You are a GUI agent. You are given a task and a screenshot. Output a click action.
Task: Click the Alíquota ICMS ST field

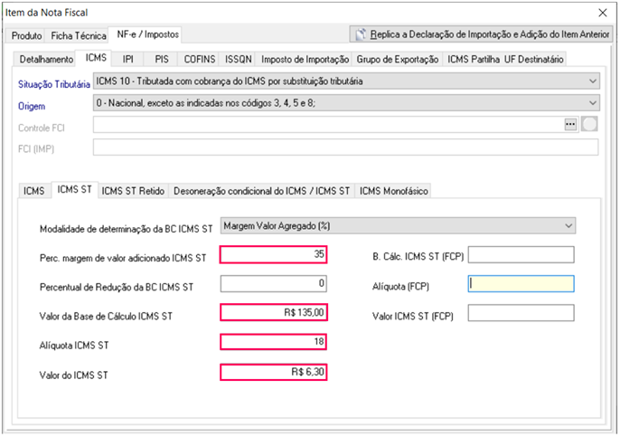coord(273,342)
